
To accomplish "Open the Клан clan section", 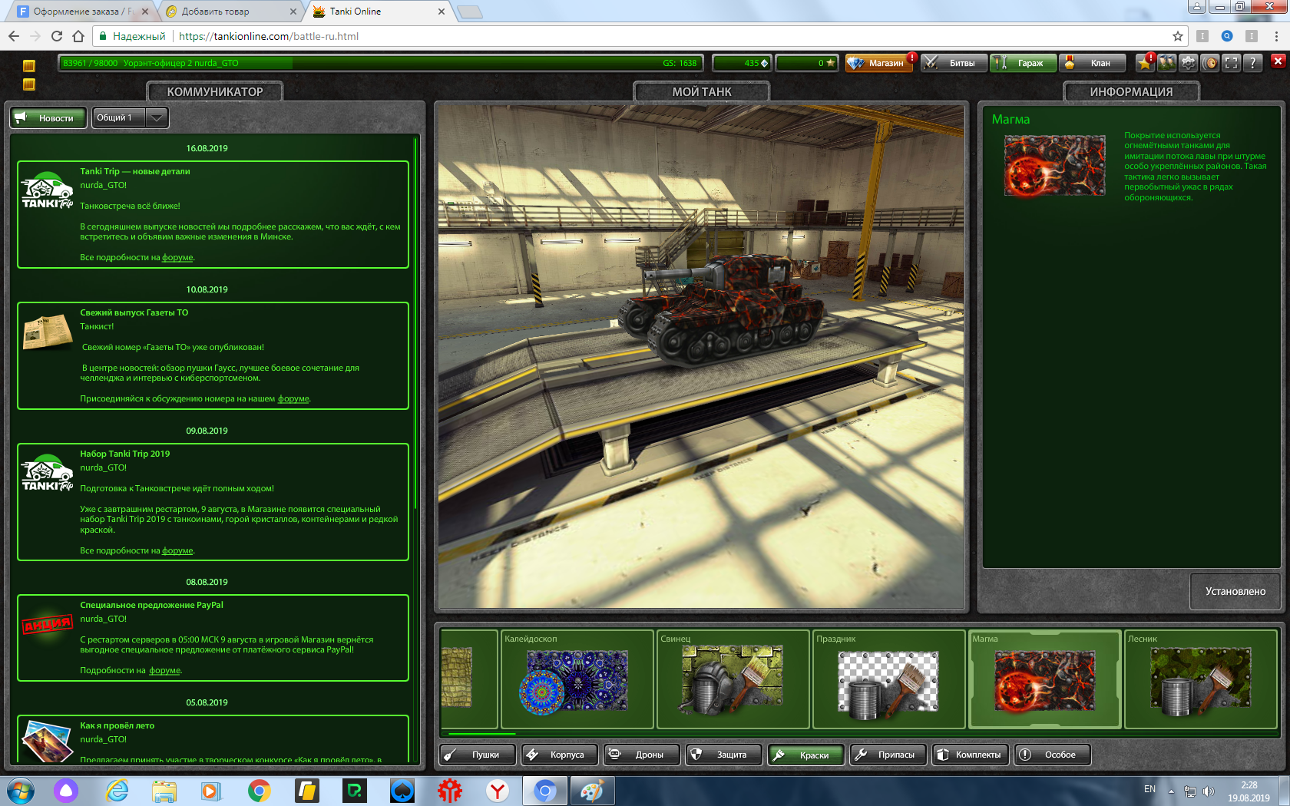I will [1091, 63].
